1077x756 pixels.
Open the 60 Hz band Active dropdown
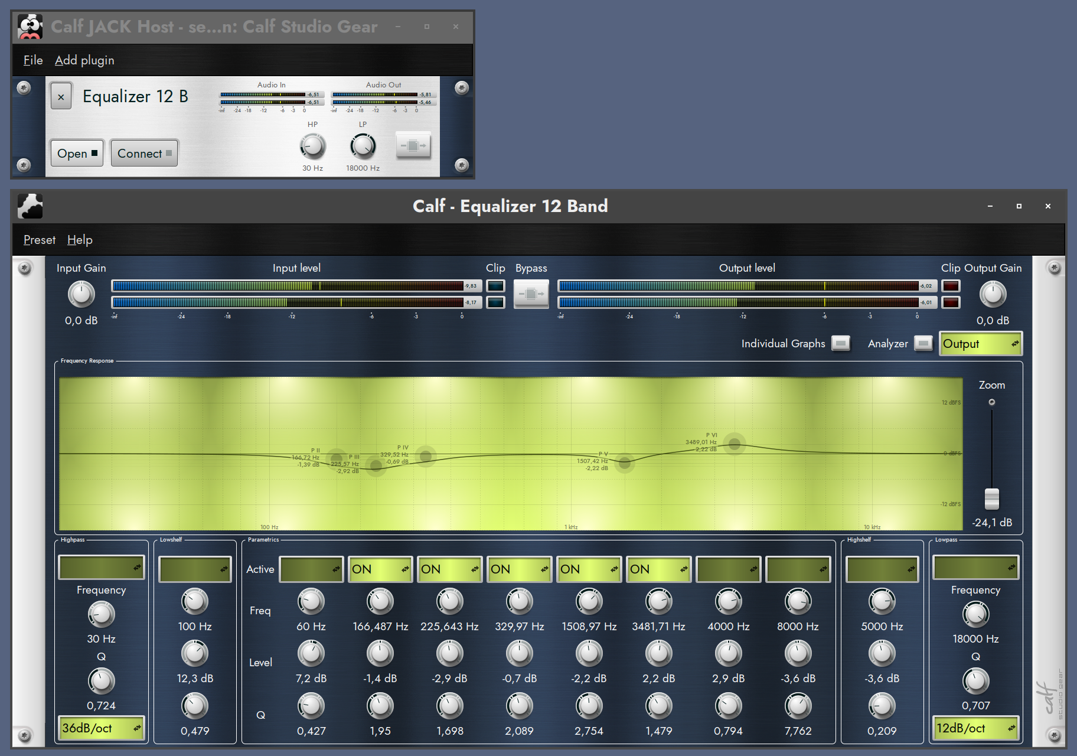[311, 569]
